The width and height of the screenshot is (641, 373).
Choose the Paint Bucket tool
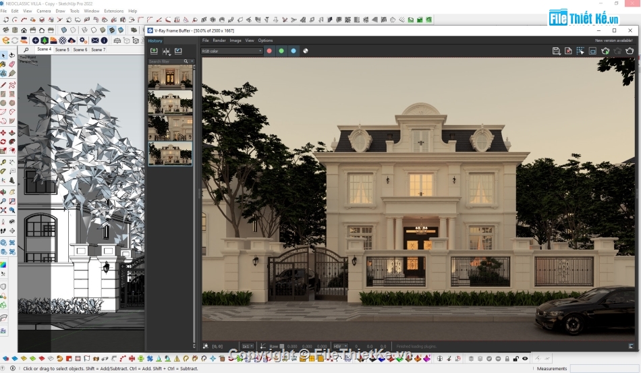pos(3,64)
